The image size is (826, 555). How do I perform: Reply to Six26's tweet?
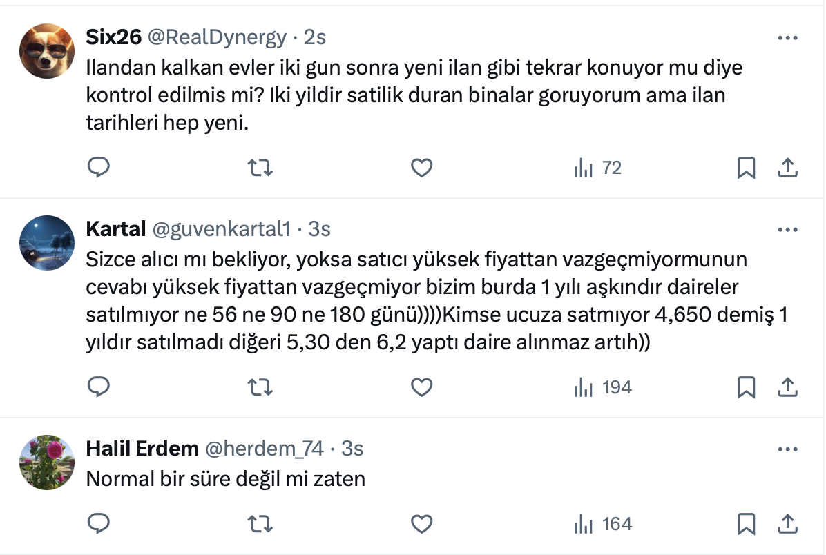point(99,168)
